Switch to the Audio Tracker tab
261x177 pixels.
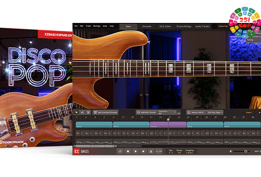click(x=202, y=26)
